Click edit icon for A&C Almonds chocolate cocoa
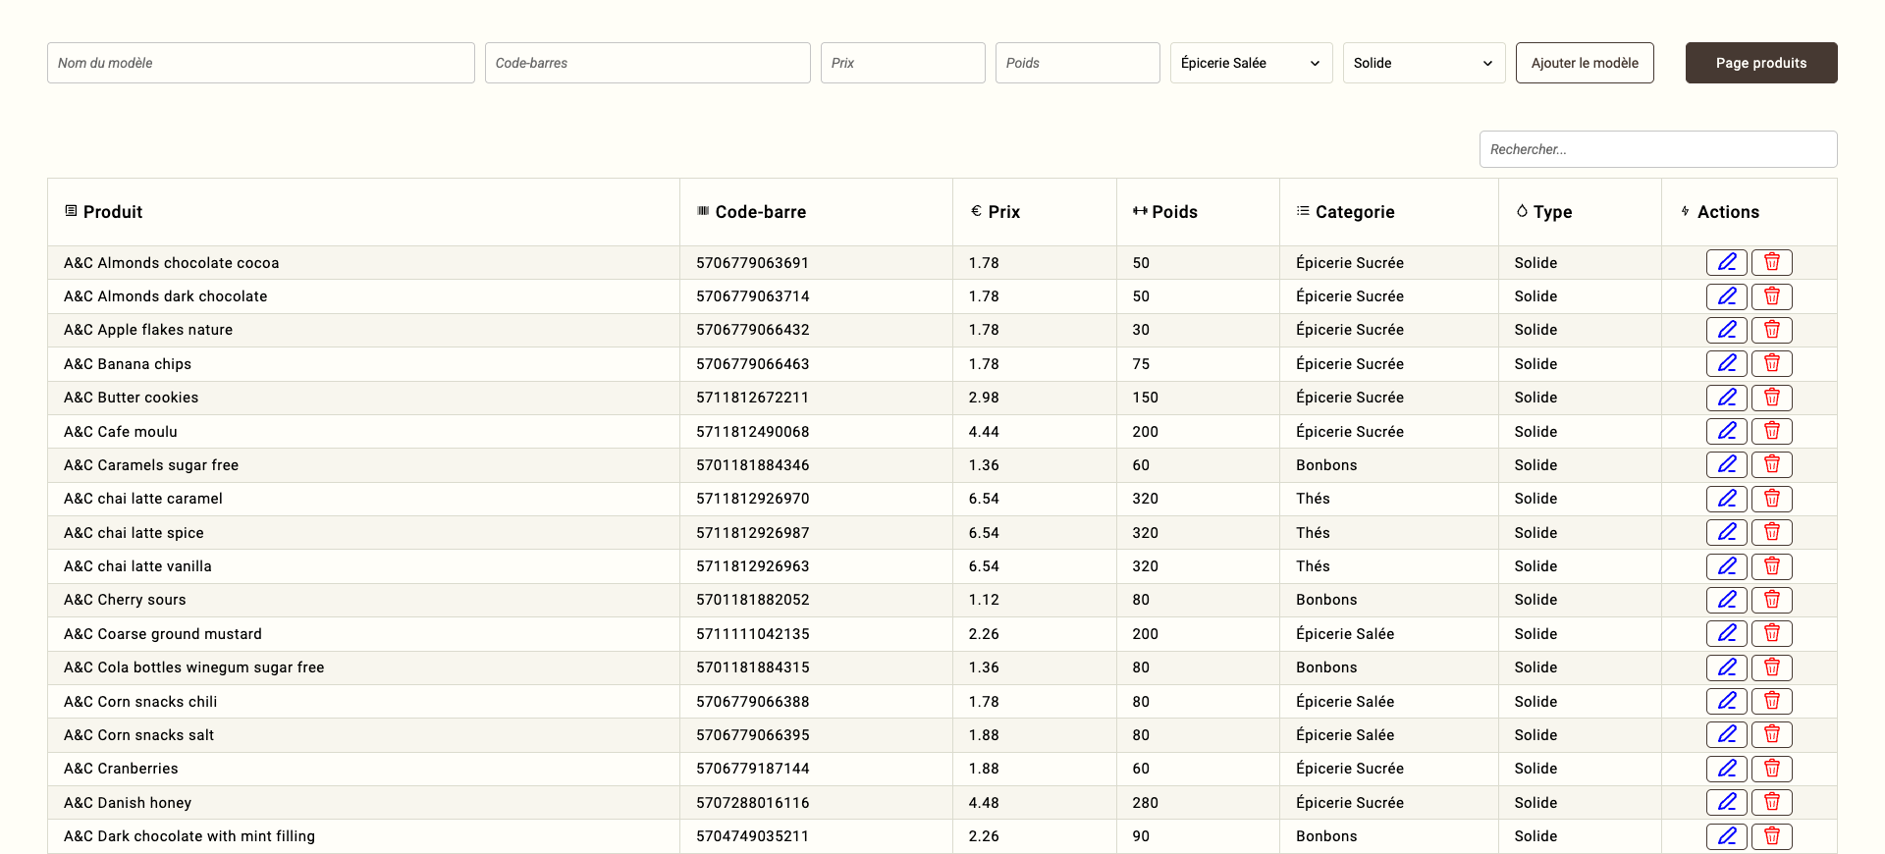The height and width of the screenshot is (854, 1885). click(x=1726, y=262)
